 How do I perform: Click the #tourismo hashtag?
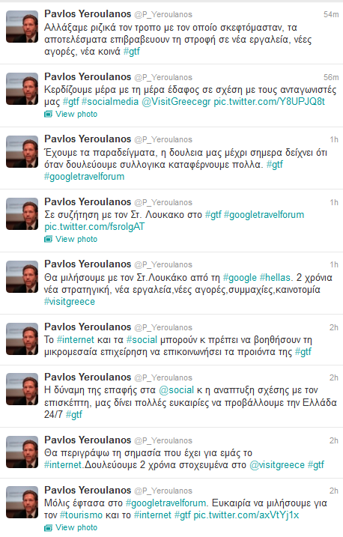[81, 515]
